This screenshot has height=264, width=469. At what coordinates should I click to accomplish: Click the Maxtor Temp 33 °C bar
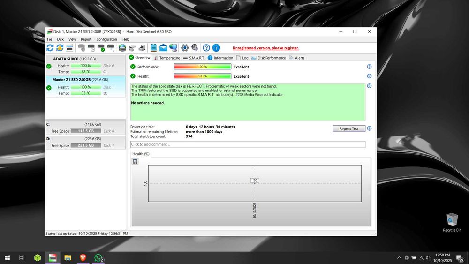click(x=85, y=93)
